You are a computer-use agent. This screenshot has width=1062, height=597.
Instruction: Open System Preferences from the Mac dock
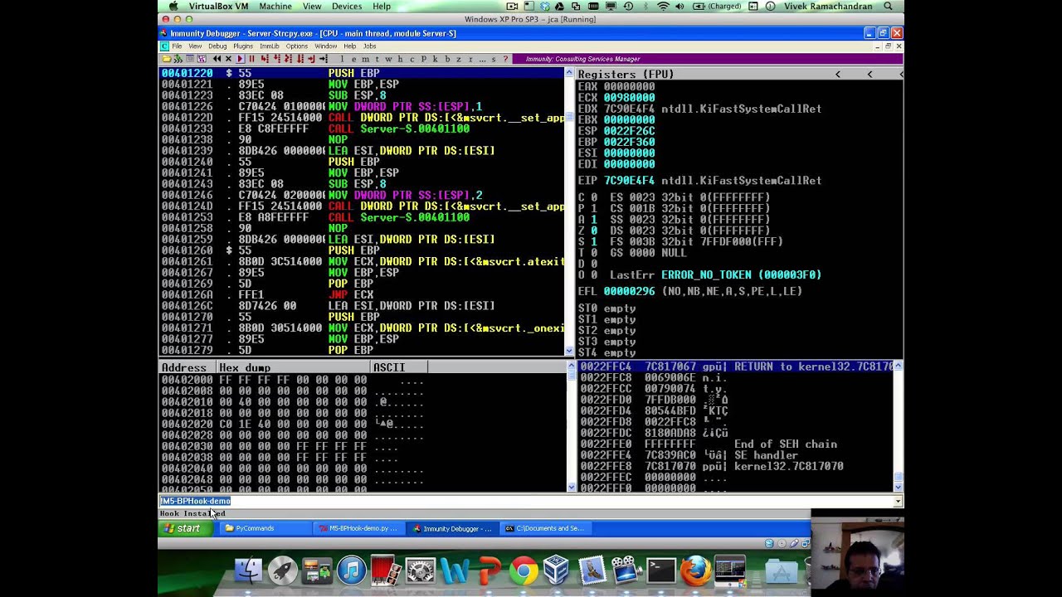coord(420,570)
